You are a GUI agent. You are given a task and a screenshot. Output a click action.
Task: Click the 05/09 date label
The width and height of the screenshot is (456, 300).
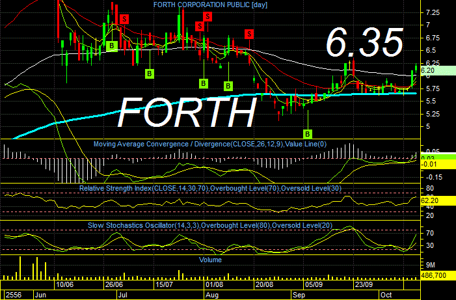[314, 284]
